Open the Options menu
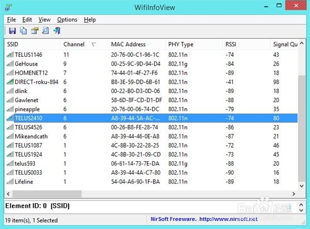Image resolution: width=310 pixels, height=229 pixels. pyautogui.click(x=67, y=20)
